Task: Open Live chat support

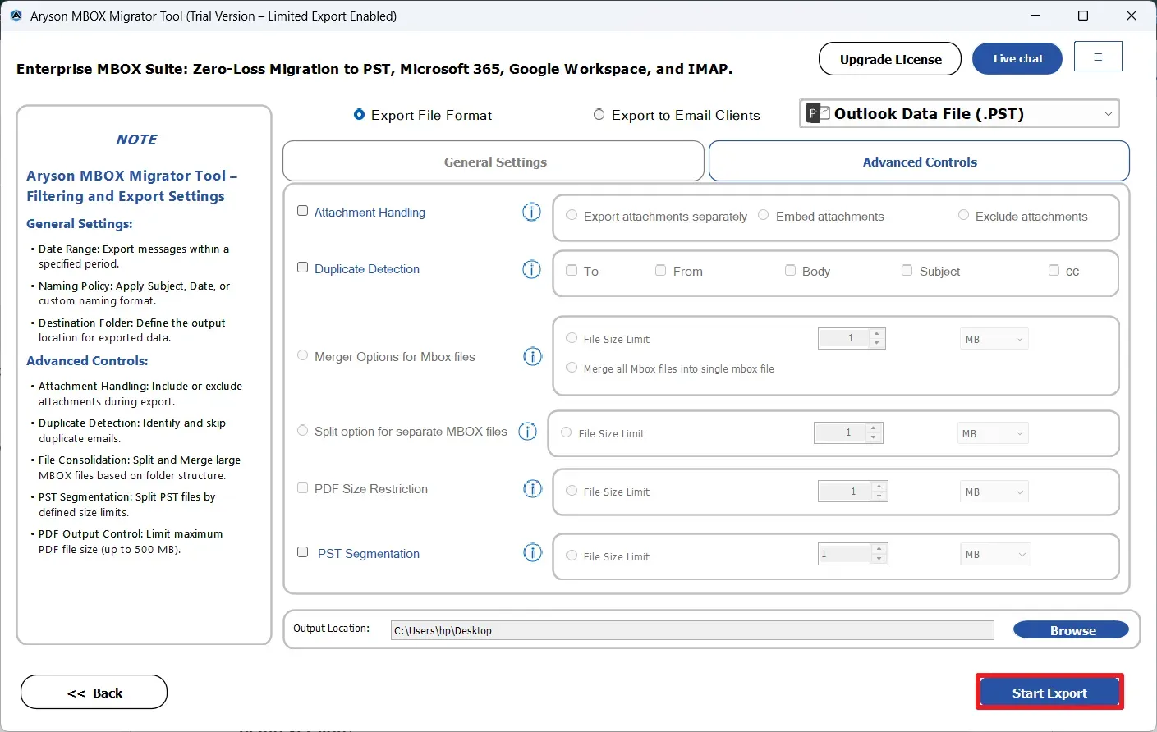Action: [x=1017, y=58]
